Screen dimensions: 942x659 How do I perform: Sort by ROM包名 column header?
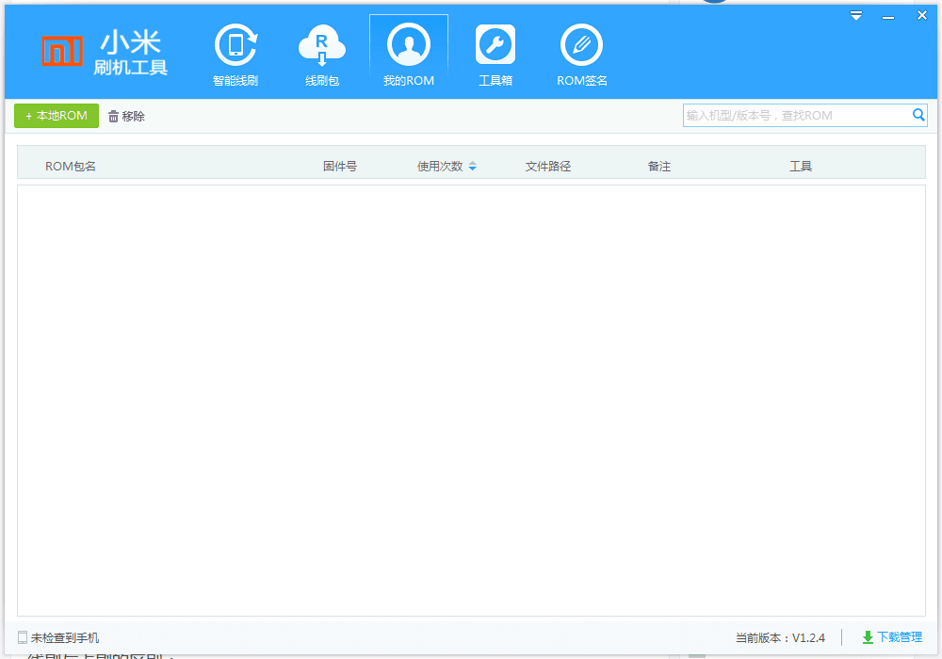click(71, 167)
